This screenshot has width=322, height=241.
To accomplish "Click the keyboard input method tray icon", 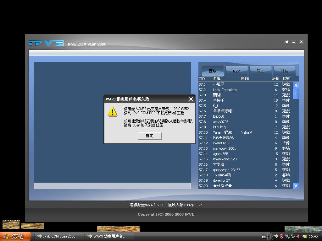I will point(264,237).
